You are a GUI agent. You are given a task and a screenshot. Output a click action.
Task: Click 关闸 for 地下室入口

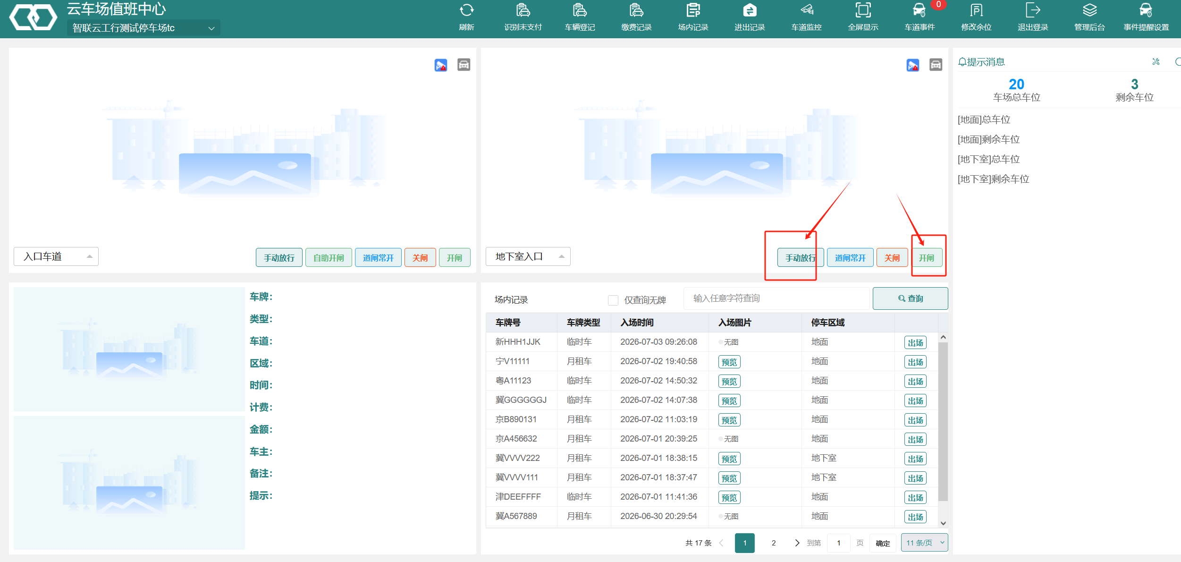tap(892, 257)
